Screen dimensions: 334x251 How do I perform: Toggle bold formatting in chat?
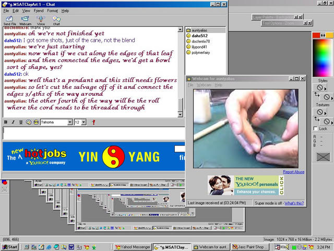[6, 122]
